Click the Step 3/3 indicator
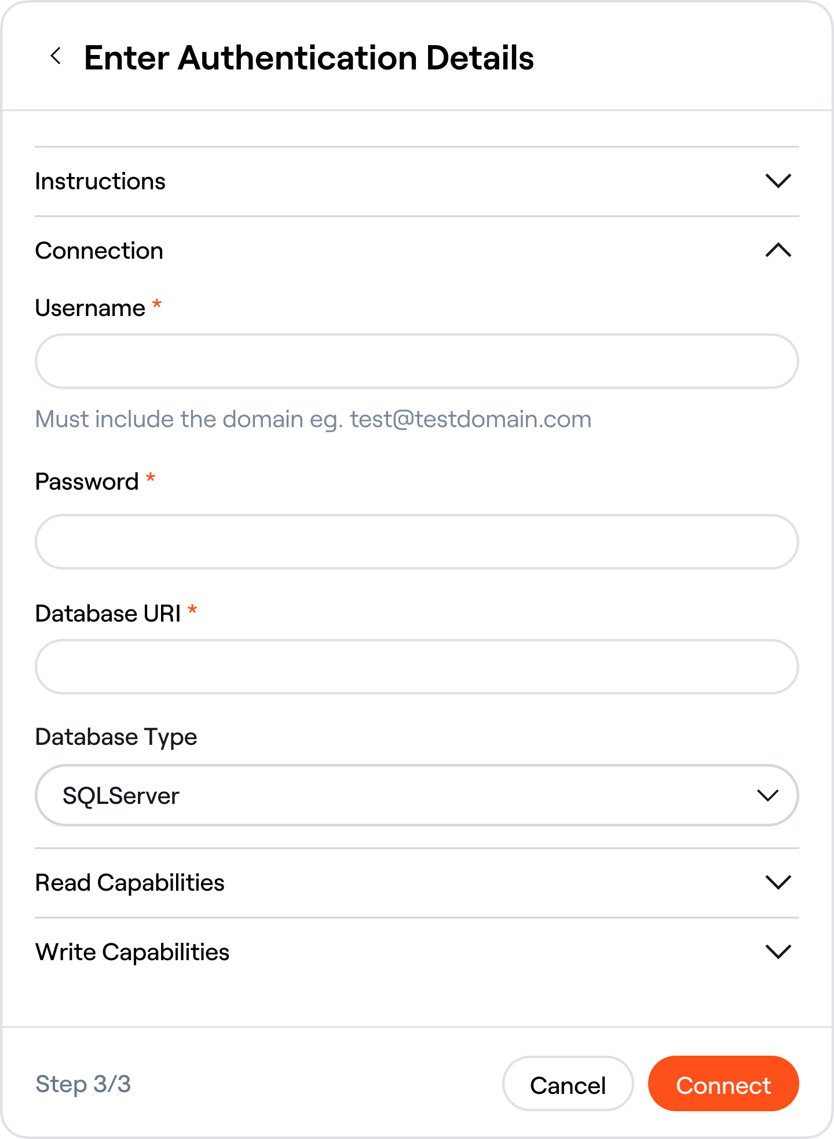 point(83,1084)
